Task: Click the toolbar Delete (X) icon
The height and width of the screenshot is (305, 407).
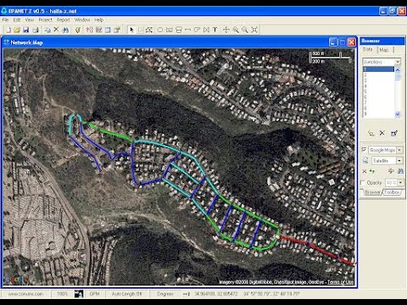Action: coord(56,30)
